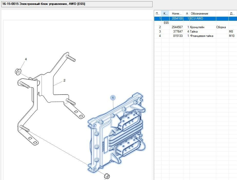The image size is (237, 180).
Task: Click callout number 4 in the diagram
Action: (x=26, y=59)
